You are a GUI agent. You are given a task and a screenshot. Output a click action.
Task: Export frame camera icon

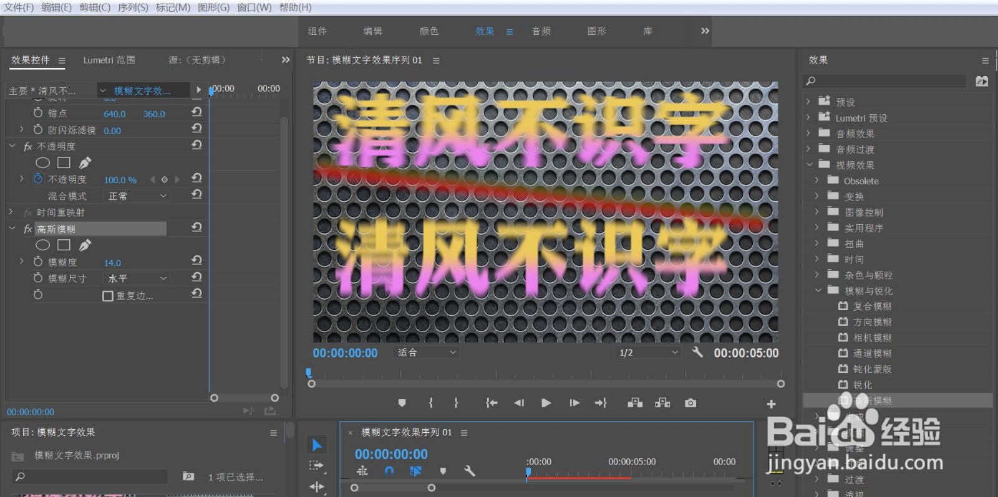tap(690, 403)
